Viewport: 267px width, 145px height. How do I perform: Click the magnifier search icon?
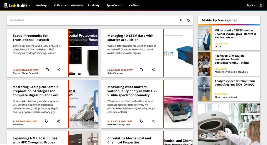point(182,20)
